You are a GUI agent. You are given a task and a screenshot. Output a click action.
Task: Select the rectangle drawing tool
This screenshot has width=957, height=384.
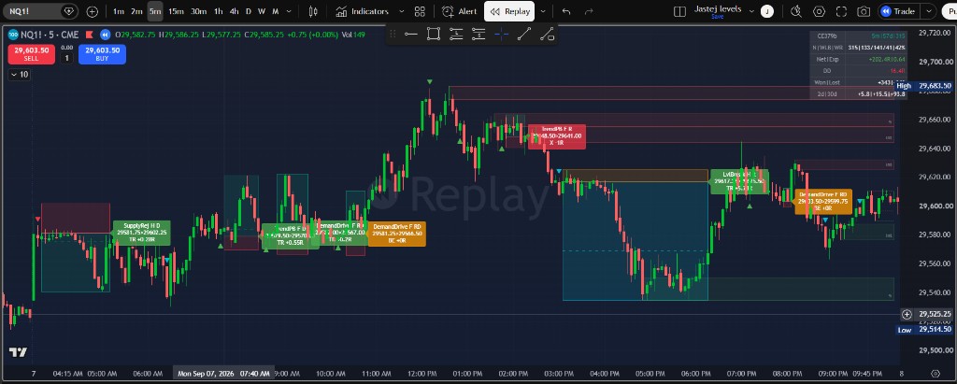coord(434,35)
